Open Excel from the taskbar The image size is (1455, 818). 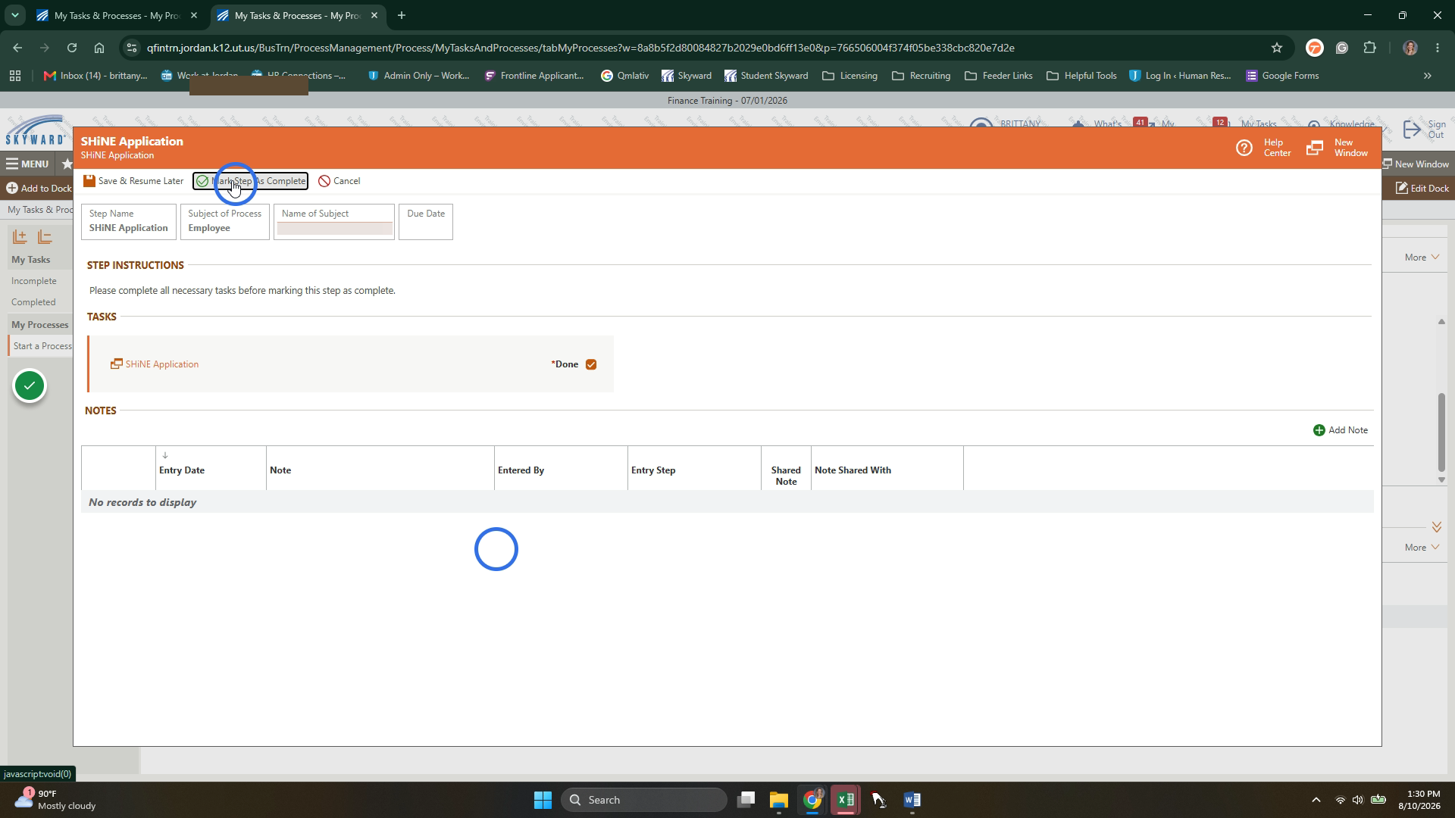point(846,800)
